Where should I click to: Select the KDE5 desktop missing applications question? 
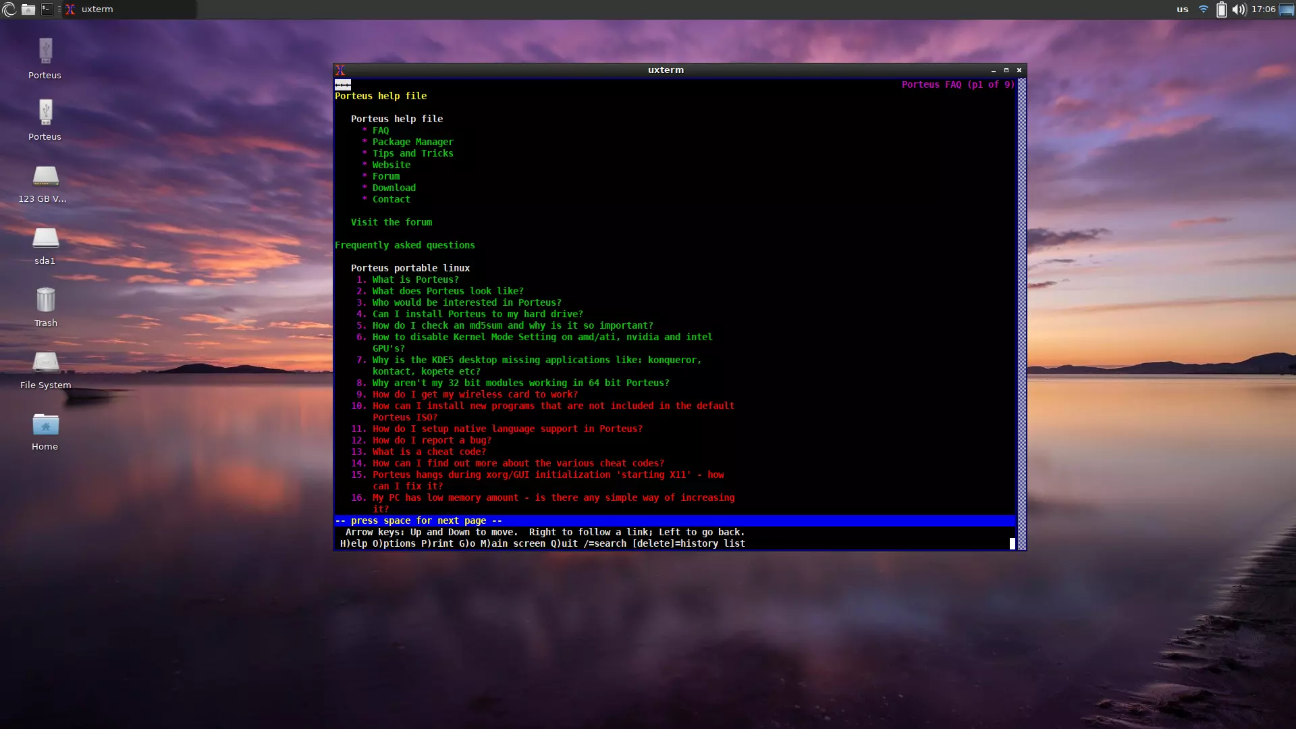537,365
